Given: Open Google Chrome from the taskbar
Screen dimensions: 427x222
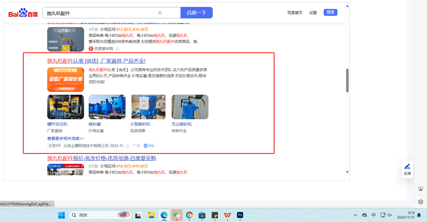Looking at the screenshot, I should point(189,215).
